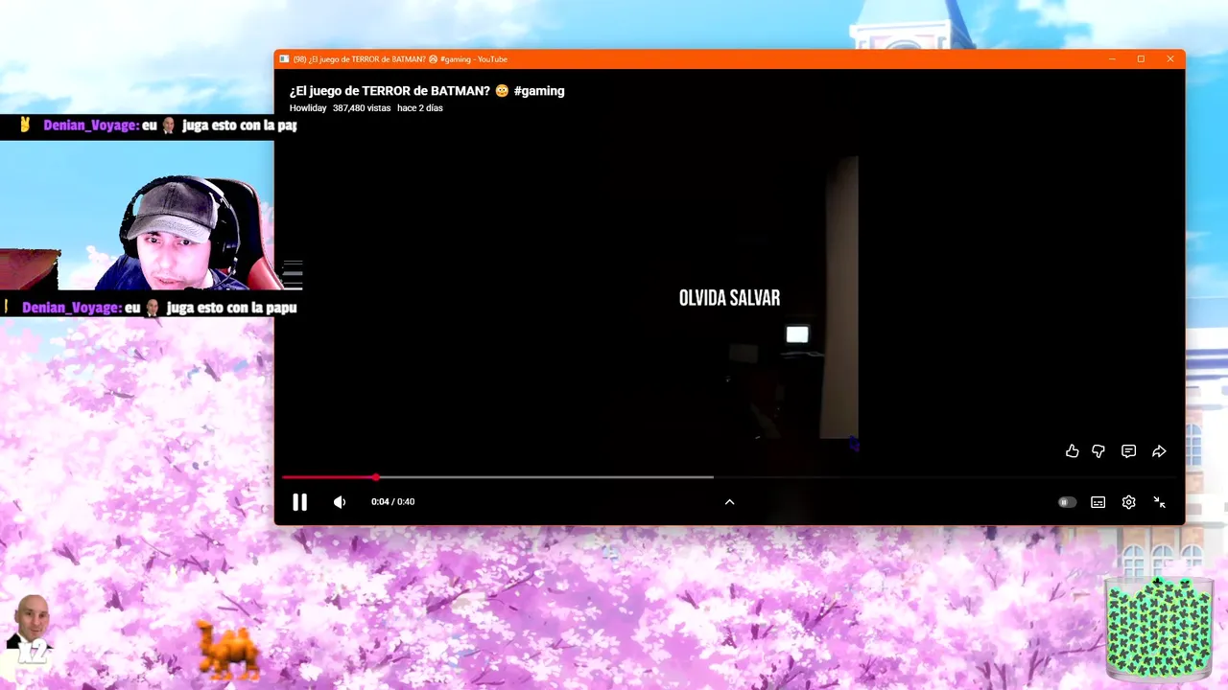Click the hace 2 días upload date
The image size is (1228, 690).
click(420, 108)
